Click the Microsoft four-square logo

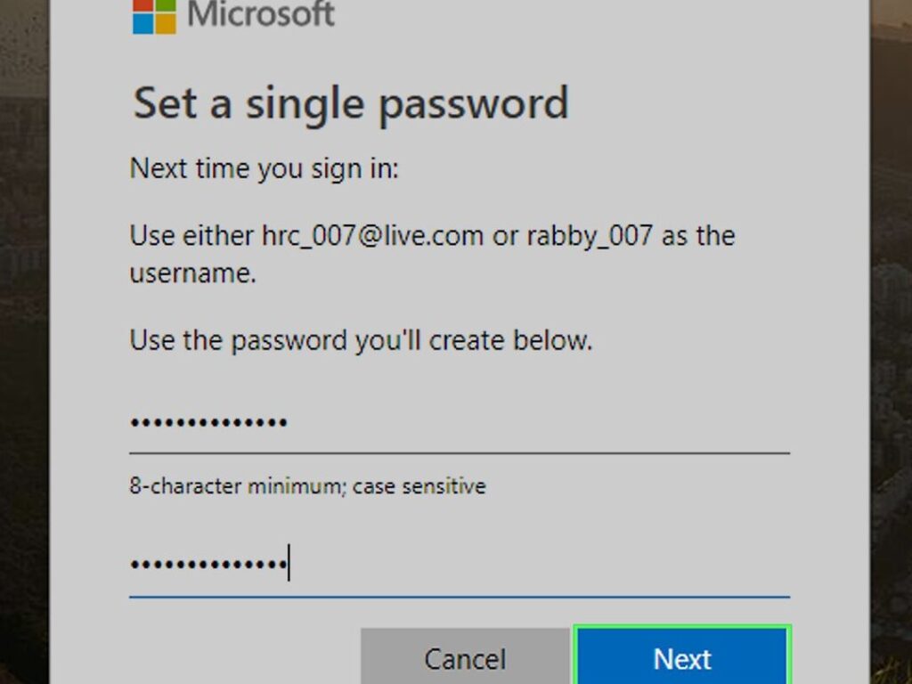(155, 16)
